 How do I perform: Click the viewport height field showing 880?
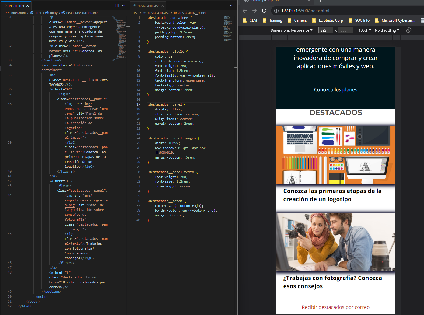coord(346,30)
